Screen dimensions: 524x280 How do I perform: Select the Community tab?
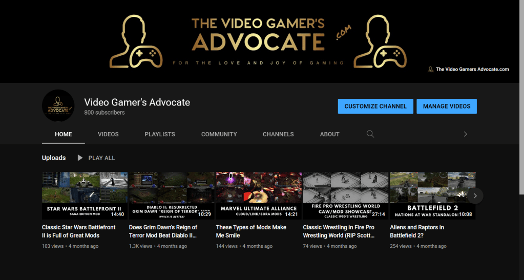click(x=219, y=134)
